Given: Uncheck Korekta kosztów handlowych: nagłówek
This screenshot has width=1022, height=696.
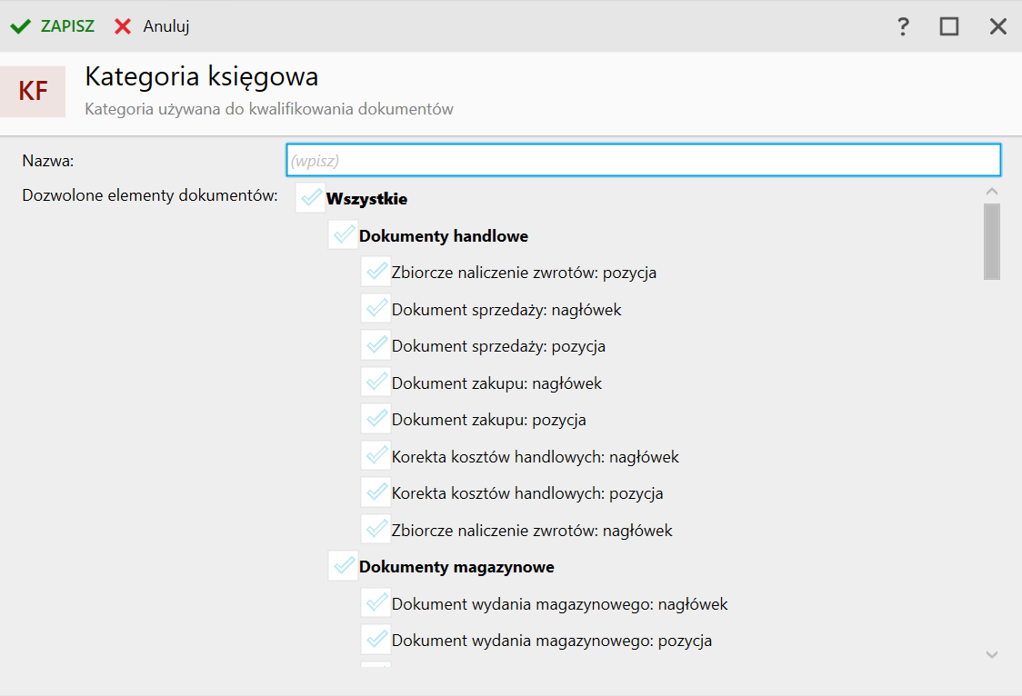Looking at the screenshot, I should pos(376,456).
